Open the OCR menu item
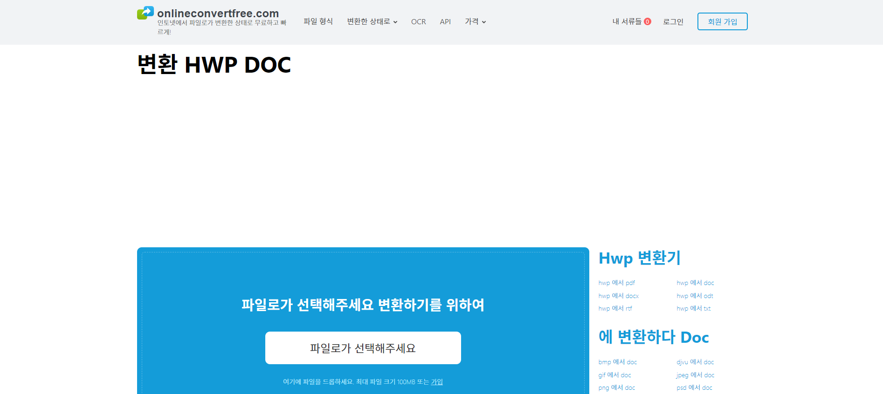This screenshot has width=883, height=394. (x=418, y=22)
